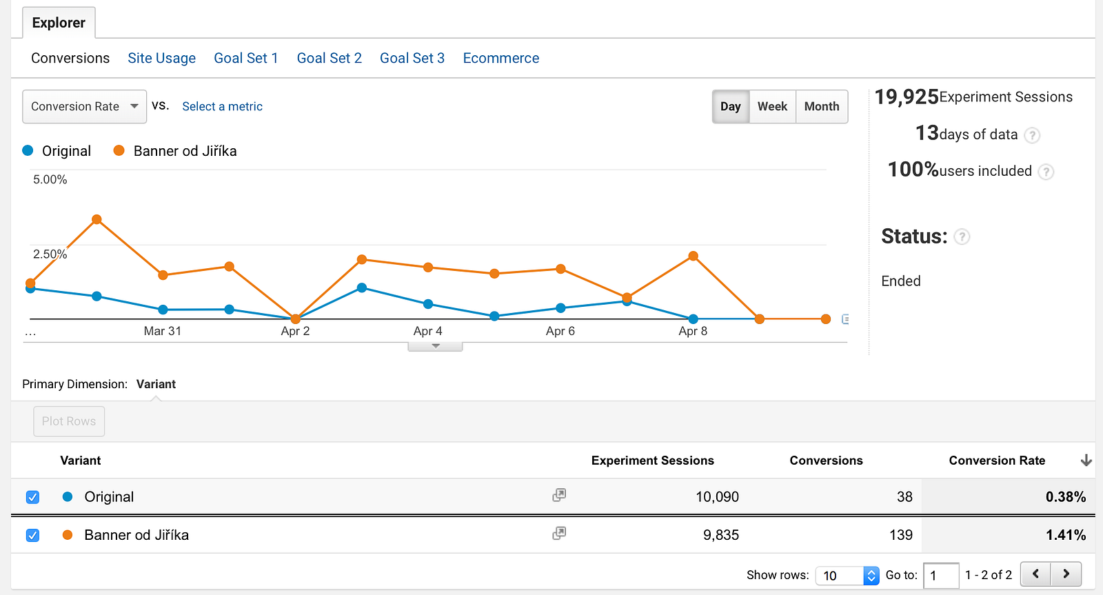This screenshot has height=595, width=1103.
Task: Click annotation icon at chart's right edge
Action: pos(845,319)
